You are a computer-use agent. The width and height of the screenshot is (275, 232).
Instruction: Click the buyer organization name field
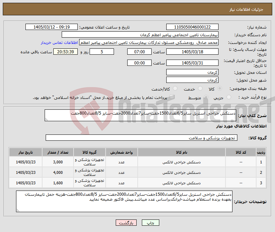[x=140, y=35]
